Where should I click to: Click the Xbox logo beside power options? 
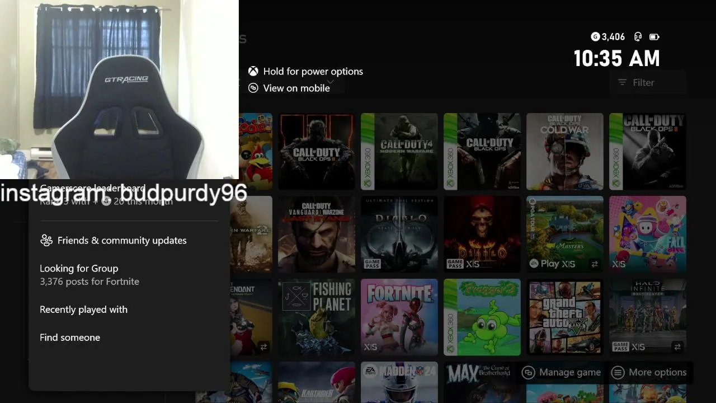pyautogui.click(x=253, y=71)
